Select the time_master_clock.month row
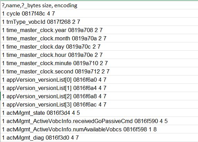 pyautogui.click(x=99, y=38)
